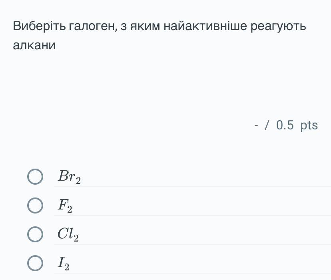Click the '0.5' points value

click(x=285, y=125)
